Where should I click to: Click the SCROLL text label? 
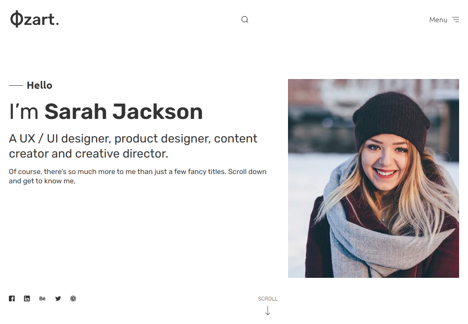[x=268, y=299]
